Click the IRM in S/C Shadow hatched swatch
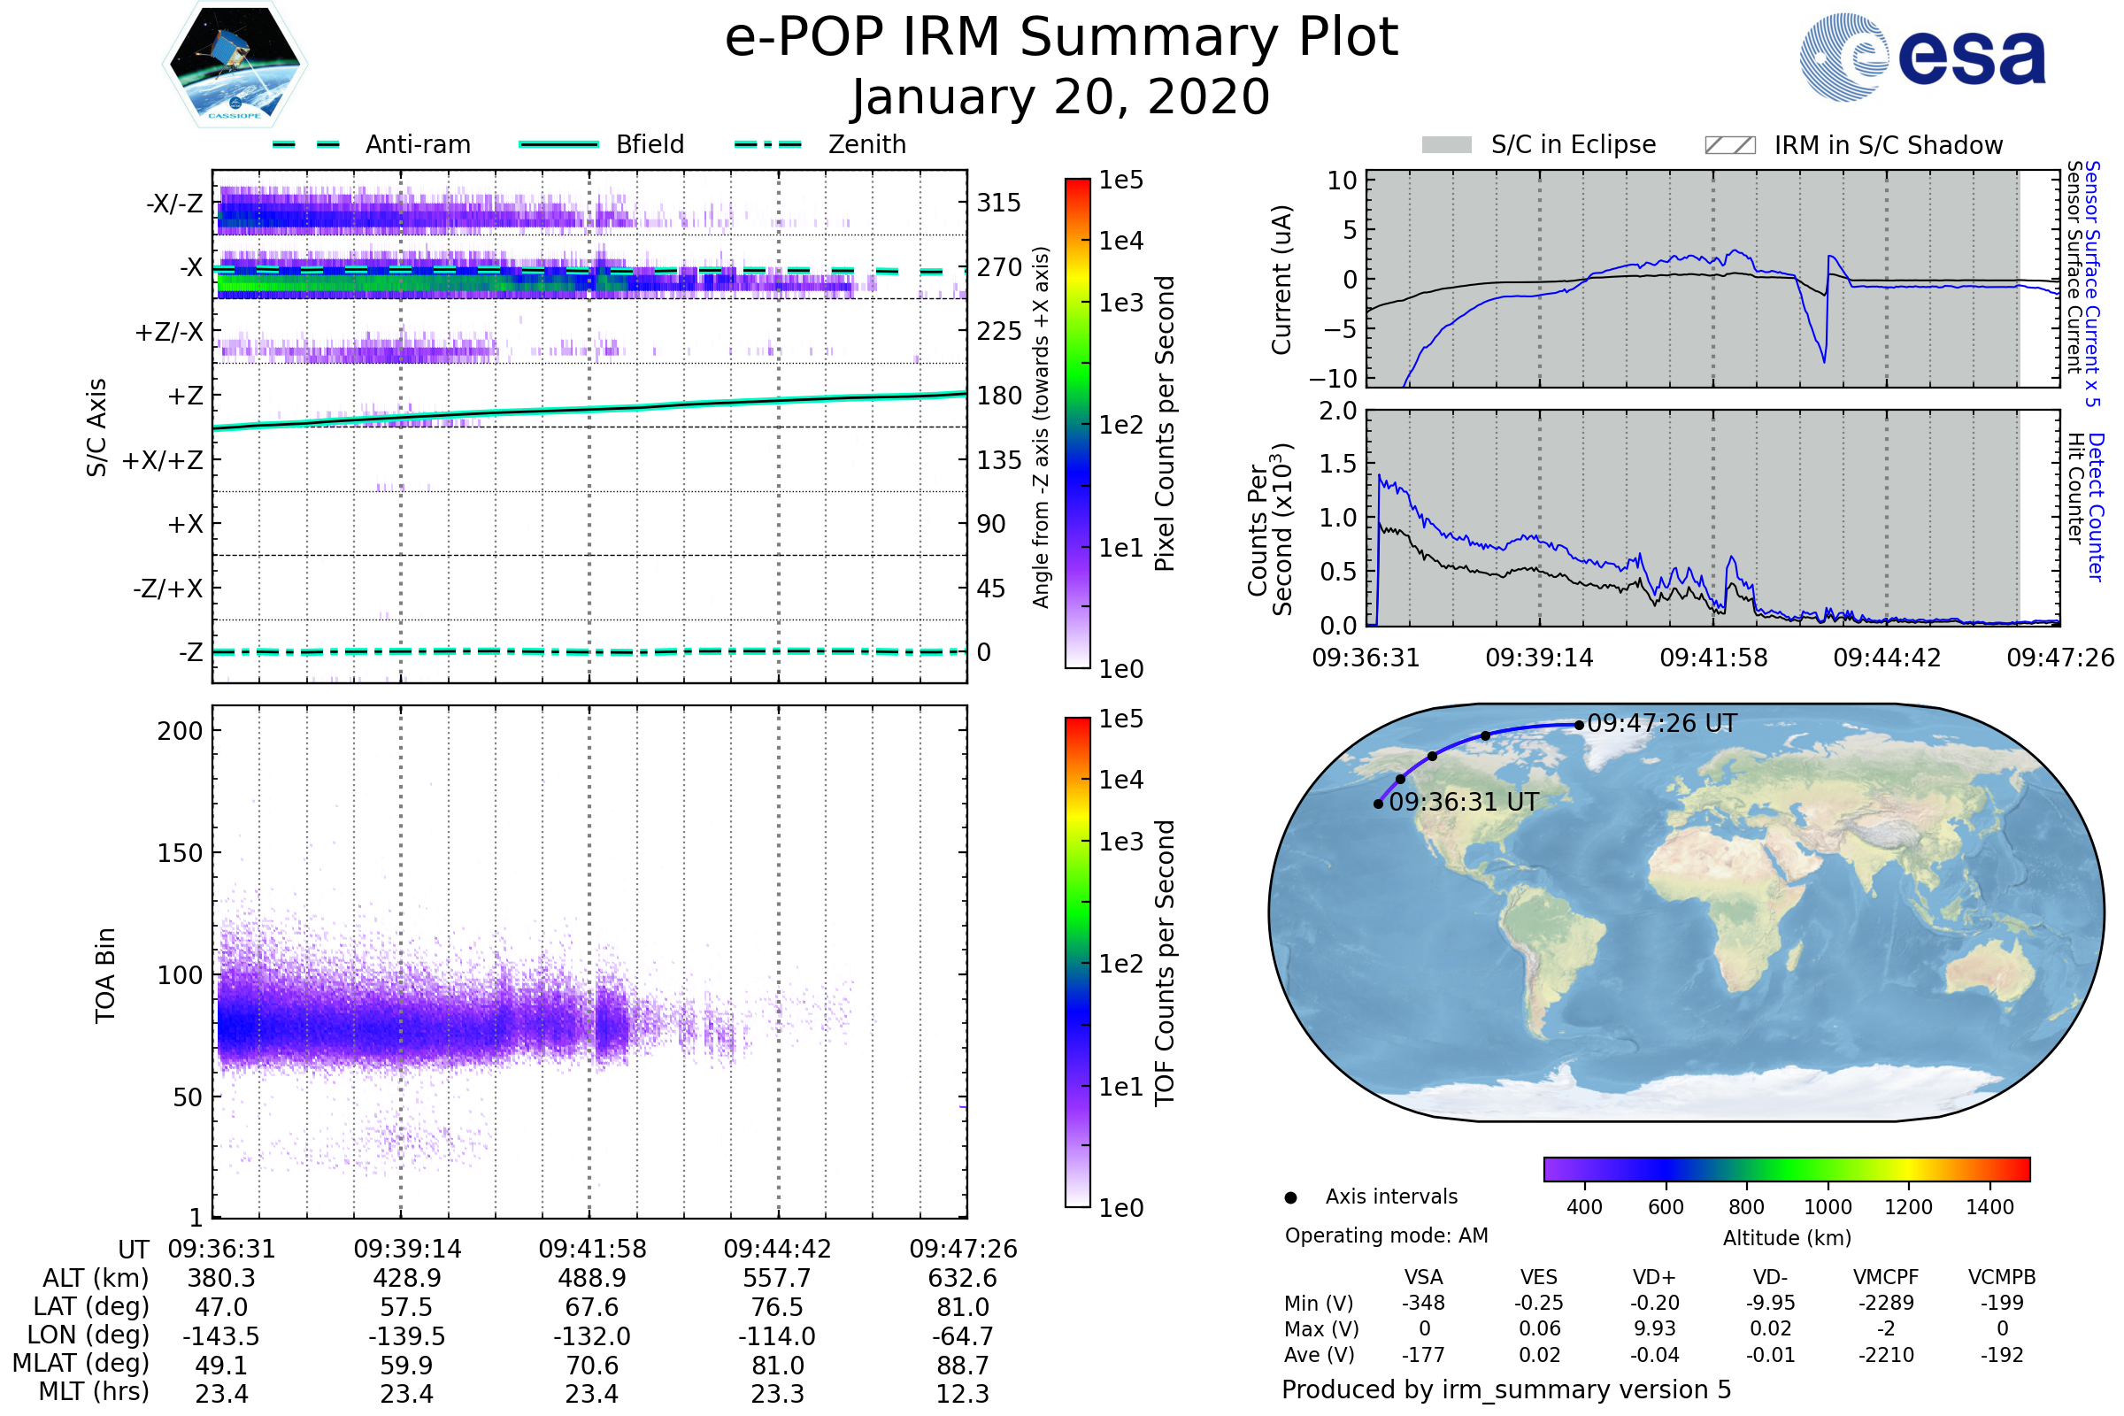This screenshot has height=1416, width=2124. click(1730, 145)
